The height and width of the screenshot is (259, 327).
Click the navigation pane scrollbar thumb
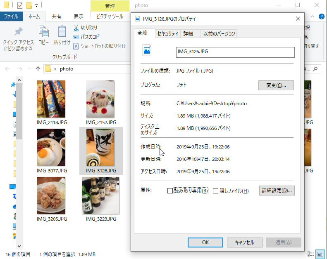coord(19,111)
